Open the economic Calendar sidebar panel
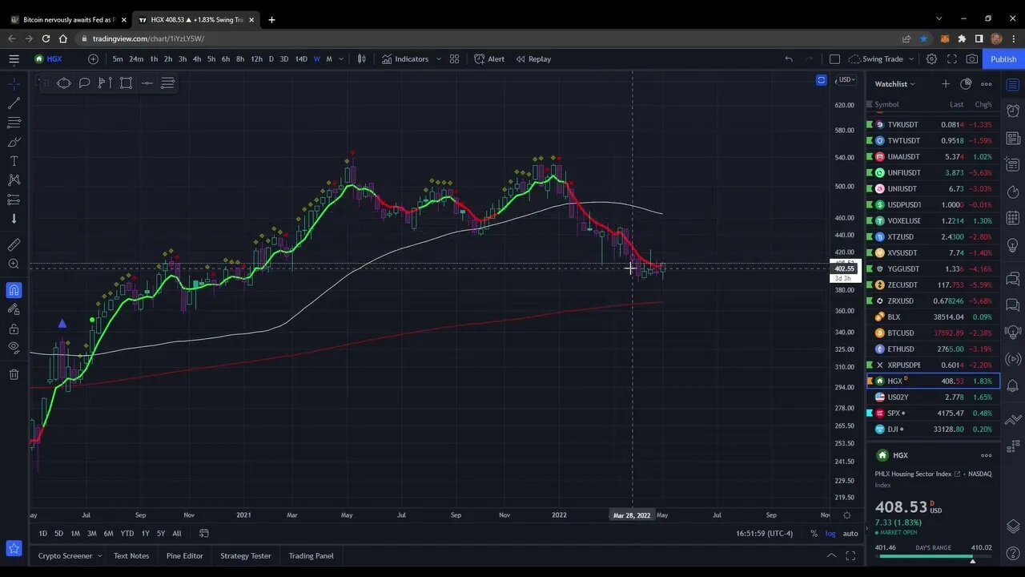1025x577 pixels. tap(1013, 218)
